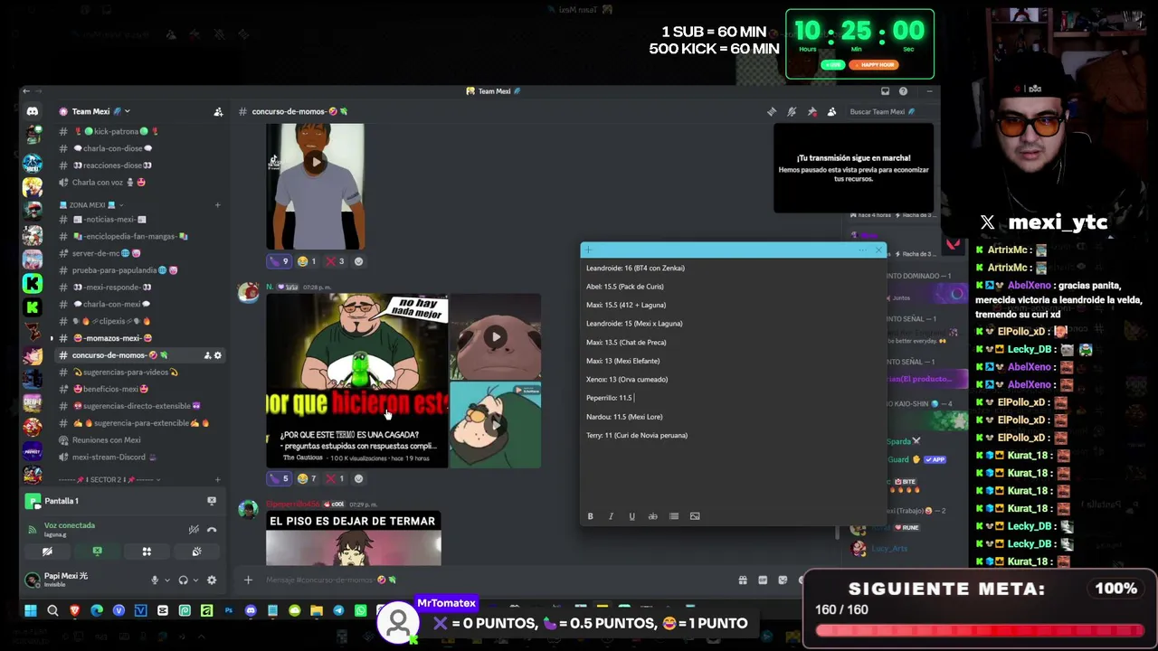Open the Windows Start menu
Screen dimensions: 1158x651
pos(31,611)
